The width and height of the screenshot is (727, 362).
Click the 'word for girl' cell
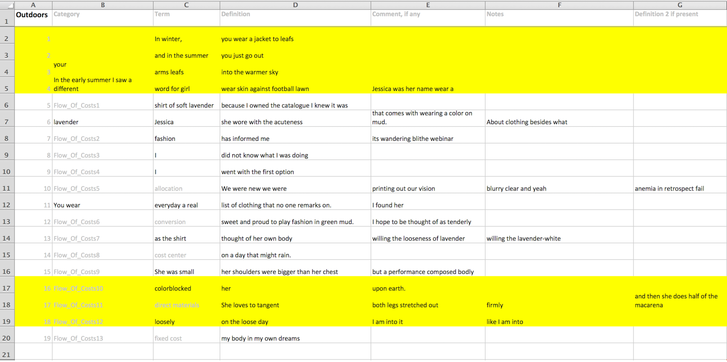point(186,85)
